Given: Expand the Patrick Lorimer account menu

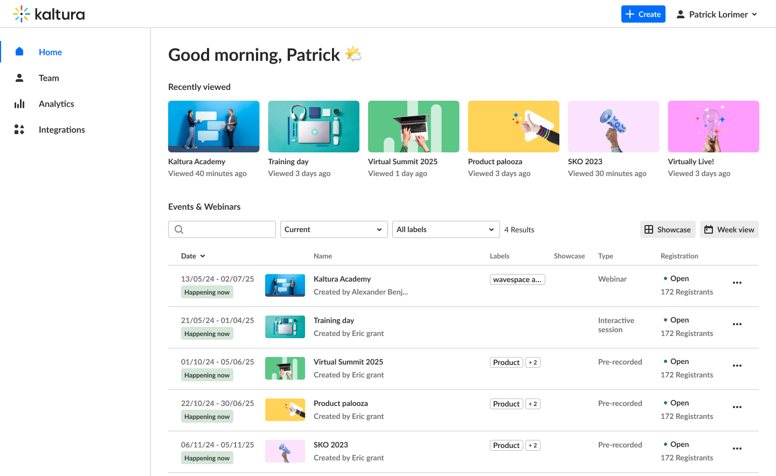Looking at the screenshot, I should pyautogui.click(x=717, y=14).
